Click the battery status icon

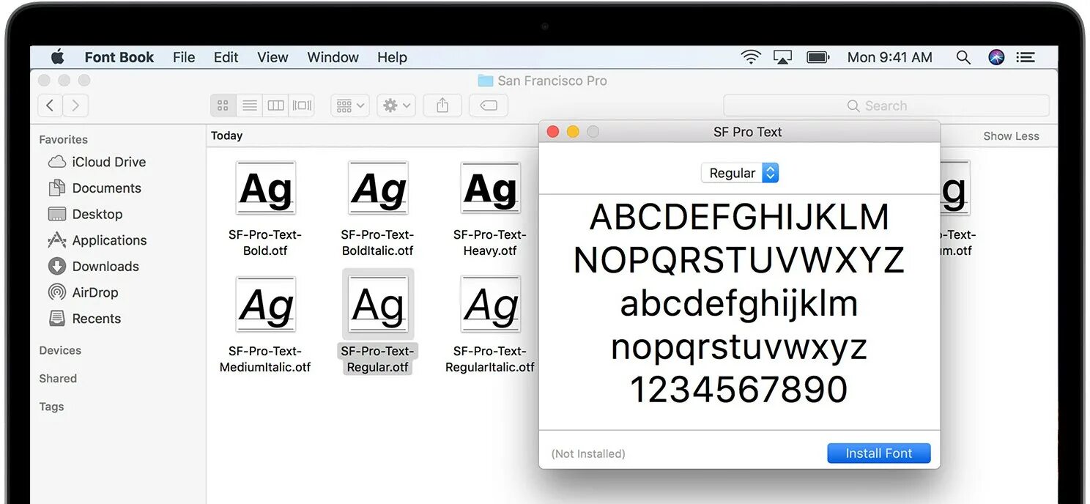[x=817, y=57]
